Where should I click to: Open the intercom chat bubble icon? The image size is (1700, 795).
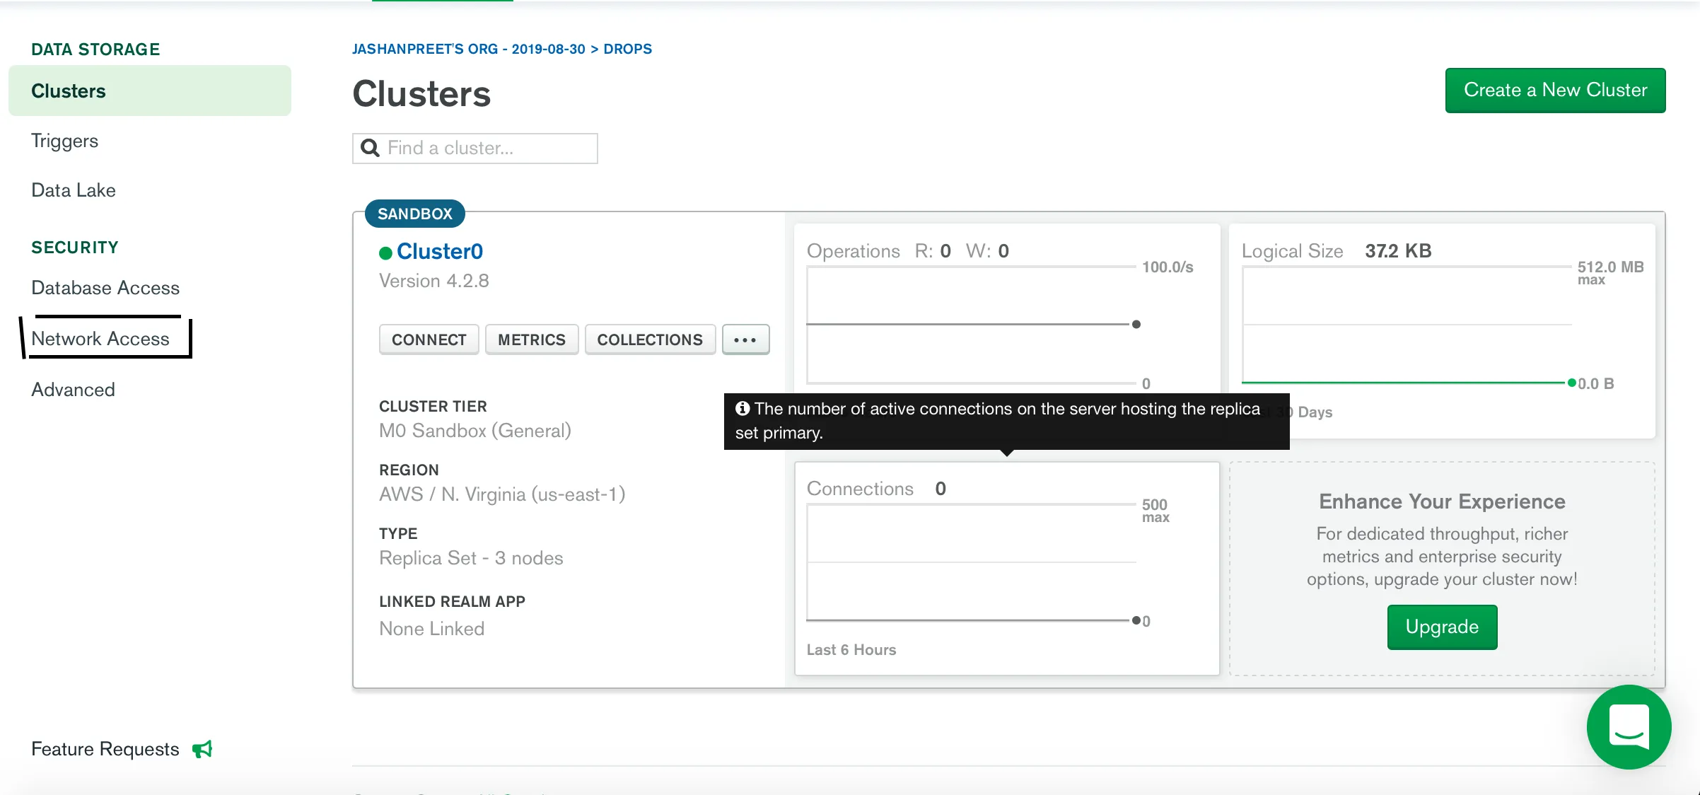coord(1629,726)
